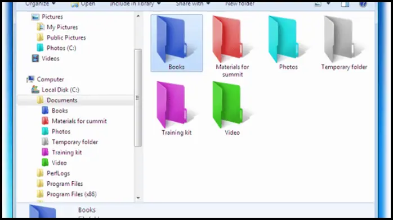Open the Include in library dropdown
393x220 pixels.
135,4
